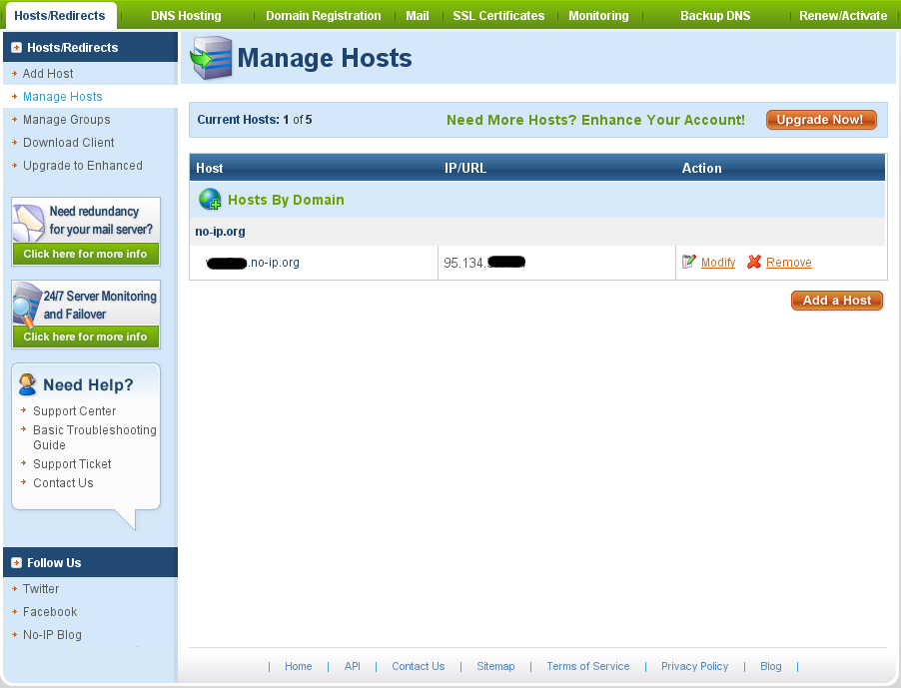Click the .no-ip.org hostname cell

click(x=314, y=263)
